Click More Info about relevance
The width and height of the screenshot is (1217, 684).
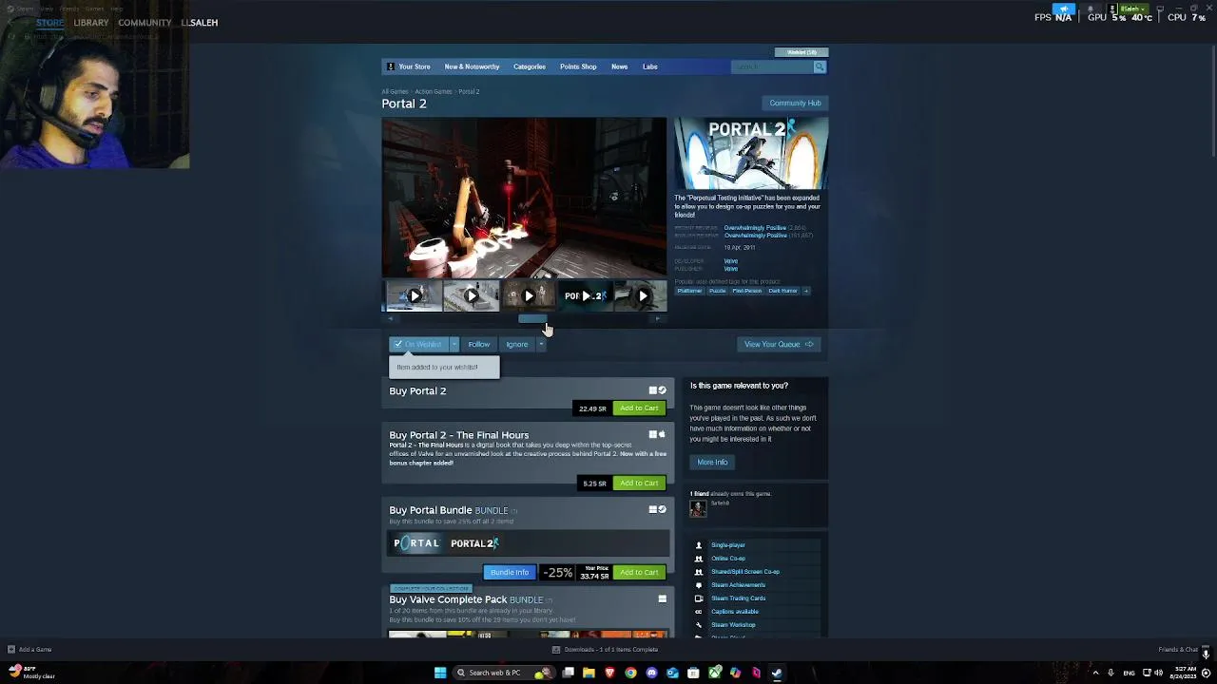[712, 463]
